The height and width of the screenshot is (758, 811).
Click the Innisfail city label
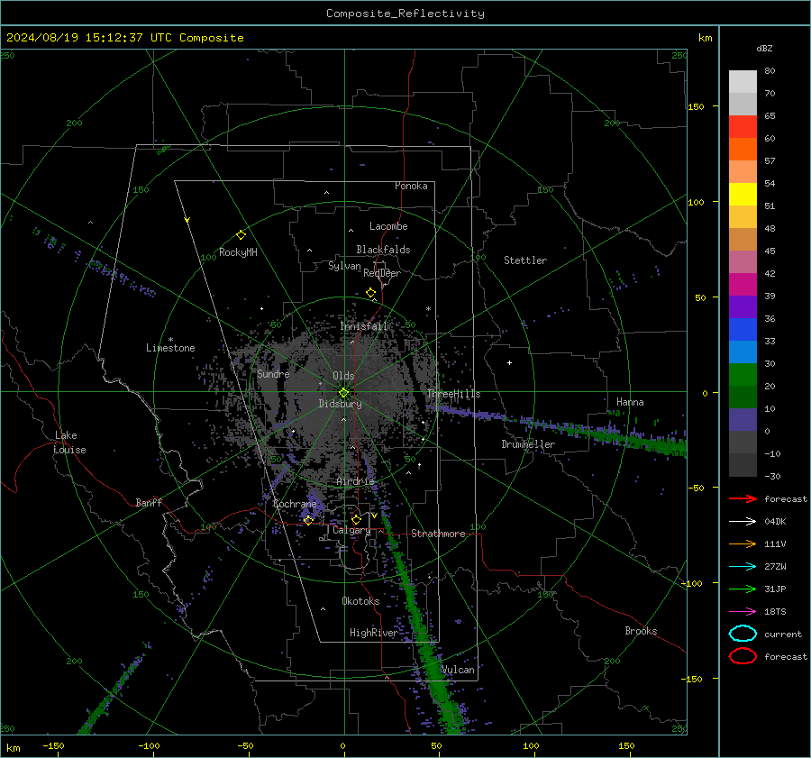(x=363, y=326)
